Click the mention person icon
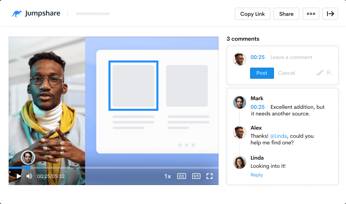 pos(328,73)
